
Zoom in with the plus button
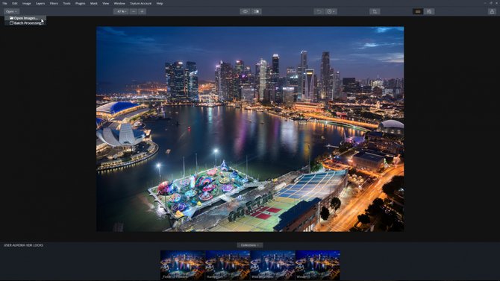143,11
